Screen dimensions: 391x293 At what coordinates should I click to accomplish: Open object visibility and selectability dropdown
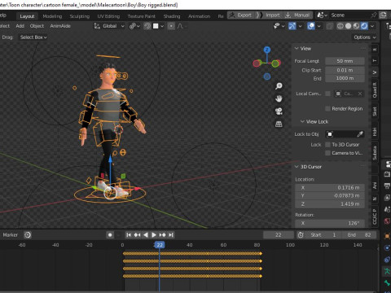[x=279, y=26]
